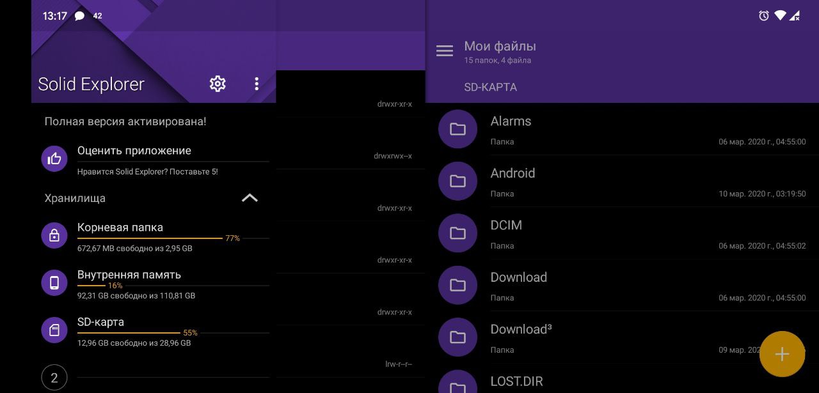Click the DCIM folder icon
The height and width of the screenshot is (393, 819).
[x=457, y=233]
